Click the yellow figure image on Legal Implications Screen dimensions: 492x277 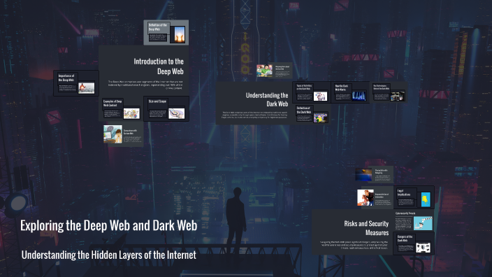[426, 199]
